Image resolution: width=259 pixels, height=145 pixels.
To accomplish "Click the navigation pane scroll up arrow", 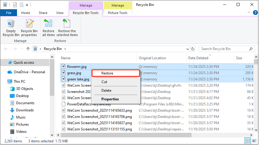I will pos(52,57).
